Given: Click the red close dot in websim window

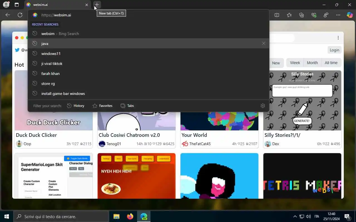Looking at the screenshot, I should pos(17,38).
